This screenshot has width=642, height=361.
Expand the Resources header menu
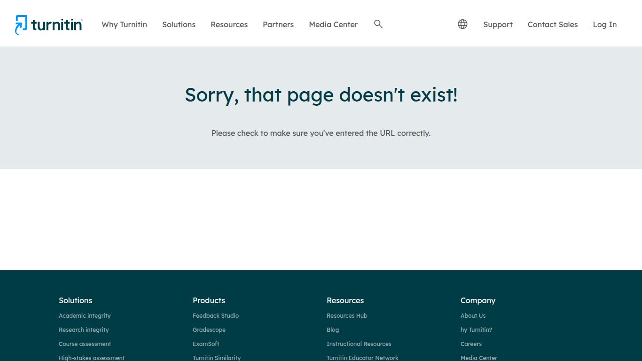(229, 24)
